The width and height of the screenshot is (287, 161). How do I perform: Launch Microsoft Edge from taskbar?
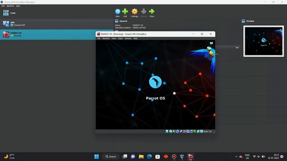149,157
